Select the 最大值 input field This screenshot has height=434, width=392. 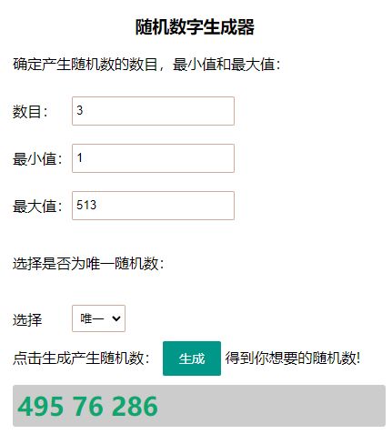click(153, 206)
